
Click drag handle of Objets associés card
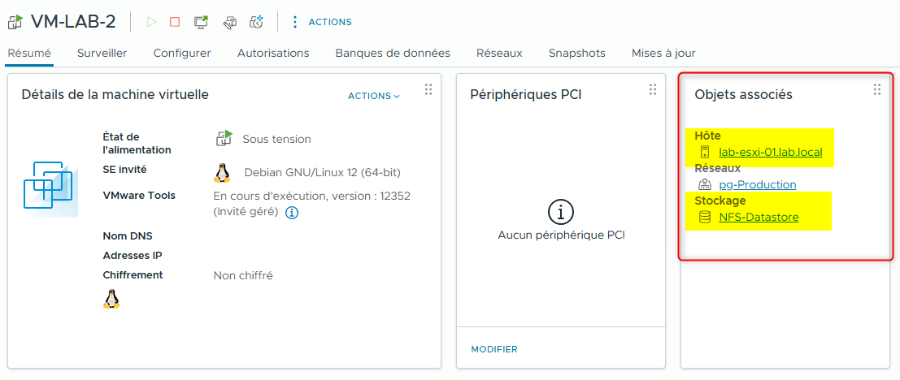(877, 89)
